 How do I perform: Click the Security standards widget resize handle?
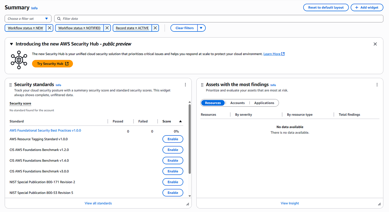coord(188,204)
